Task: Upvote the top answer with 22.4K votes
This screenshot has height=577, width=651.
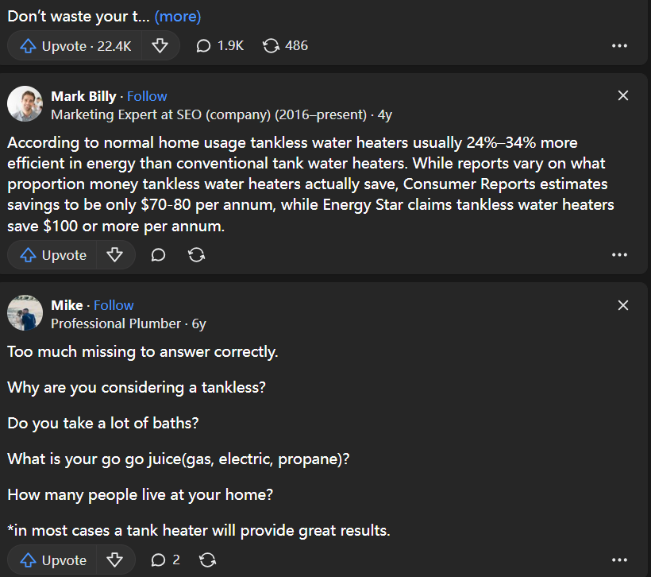Action: click(75, 46)
